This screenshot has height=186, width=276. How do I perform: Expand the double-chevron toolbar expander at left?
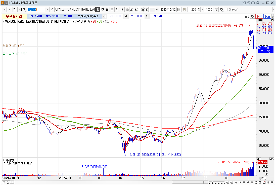click(5, 10)
